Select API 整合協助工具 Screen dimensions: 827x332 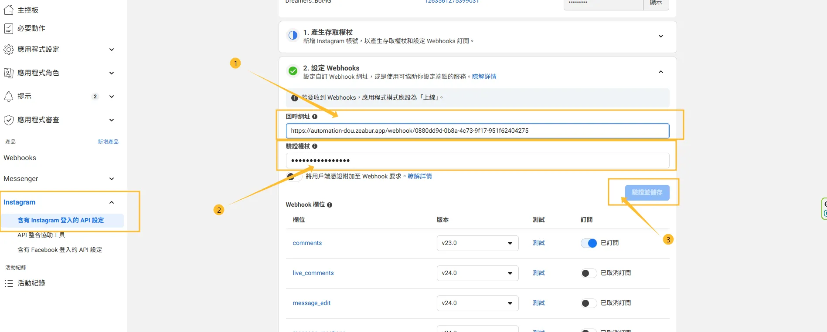click(41, 235)
